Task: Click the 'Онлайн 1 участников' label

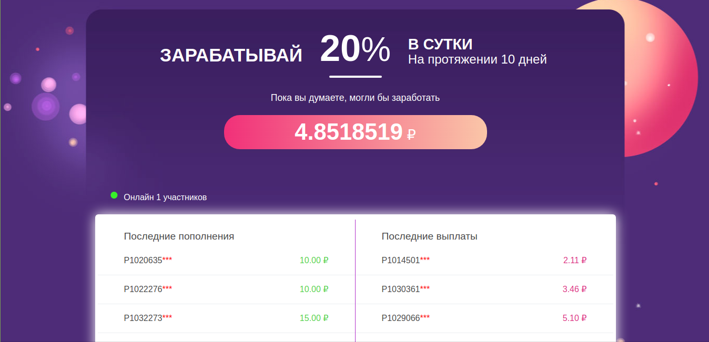Action: 165,198
